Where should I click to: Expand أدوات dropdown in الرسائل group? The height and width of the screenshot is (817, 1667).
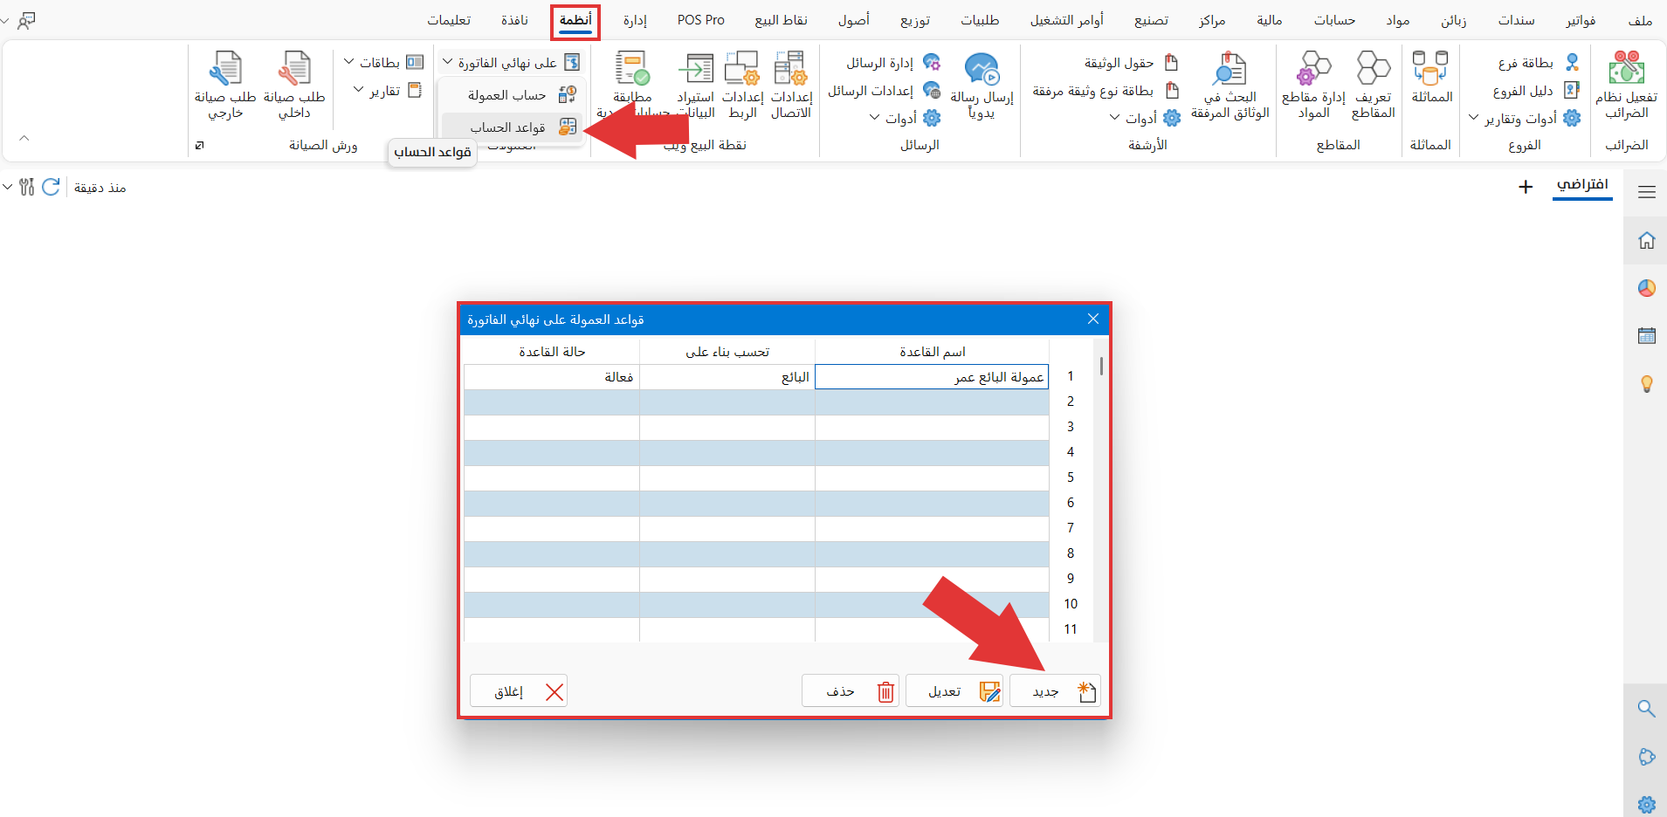click(x=905, y=118)
